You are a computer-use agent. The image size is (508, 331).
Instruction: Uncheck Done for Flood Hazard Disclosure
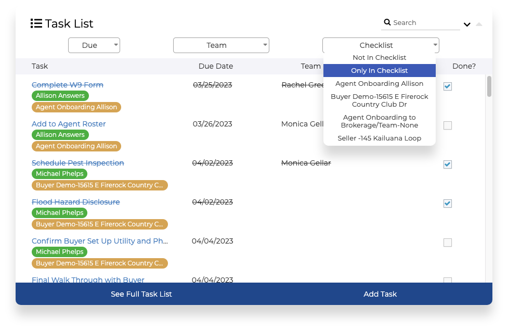point(447,203)
